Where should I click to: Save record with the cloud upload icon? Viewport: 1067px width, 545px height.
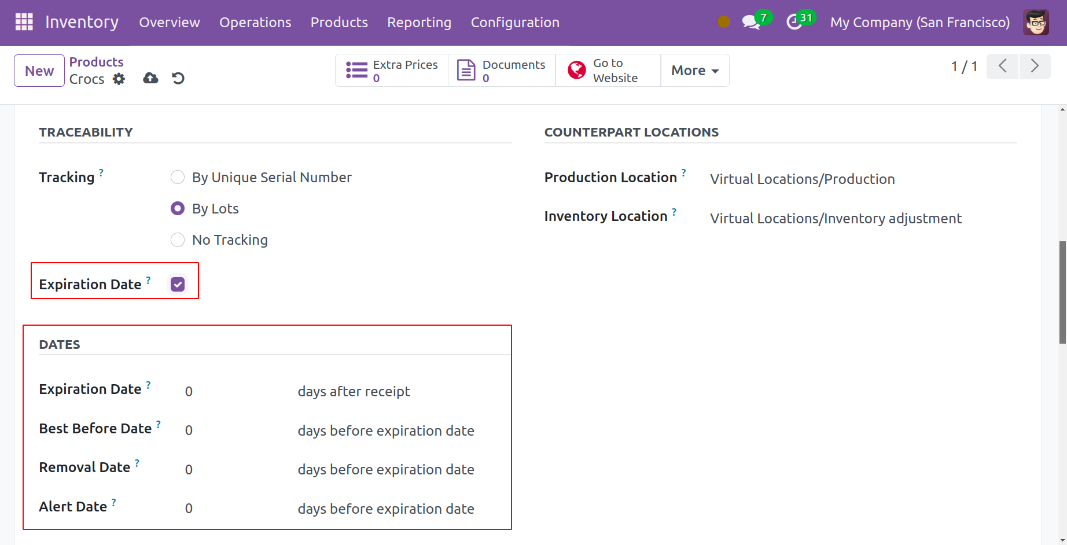[150, 78]
